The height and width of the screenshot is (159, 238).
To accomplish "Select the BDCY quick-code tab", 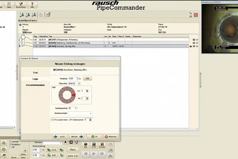I will pos(34,20).
